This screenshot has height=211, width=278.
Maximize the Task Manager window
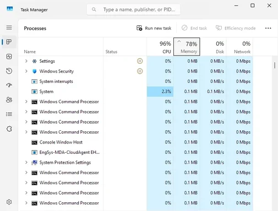coord(253,5)
